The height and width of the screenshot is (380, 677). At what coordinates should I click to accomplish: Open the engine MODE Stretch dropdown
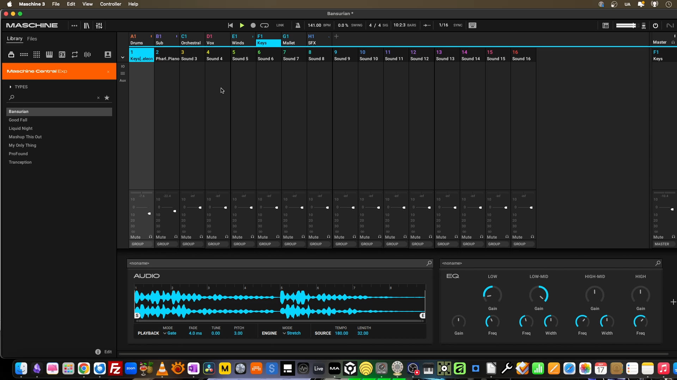click(x=292, y=333)
